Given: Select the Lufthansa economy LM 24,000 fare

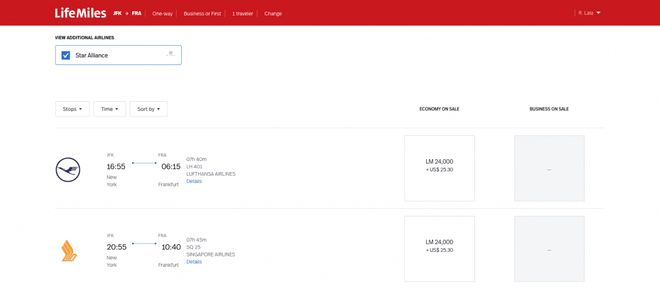Looking at the screenshot, I should click(440, 168).
